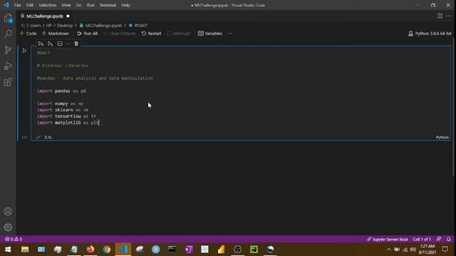Split the cell using the cell toolbar icon
456x256 pixels.
click(60, 43)
